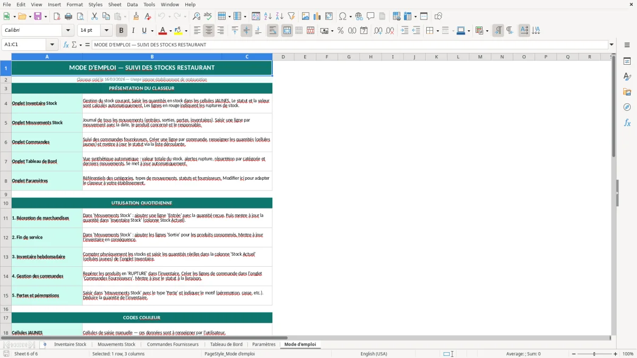Click the Insert Comment icon

pos(371,16)
